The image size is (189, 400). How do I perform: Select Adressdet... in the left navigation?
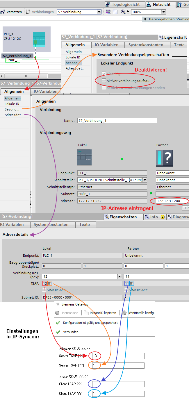coord(14,115)
